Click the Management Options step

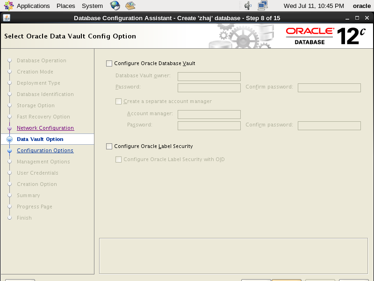43,162
